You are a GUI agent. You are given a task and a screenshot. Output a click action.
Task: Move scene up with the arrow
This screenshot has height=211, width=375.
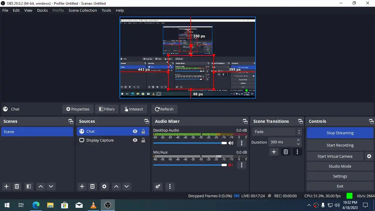tap(41, 186)
